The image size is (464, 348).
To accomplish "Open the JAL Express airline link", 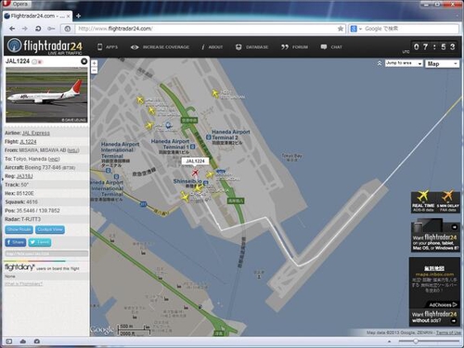I will (36, 133).
